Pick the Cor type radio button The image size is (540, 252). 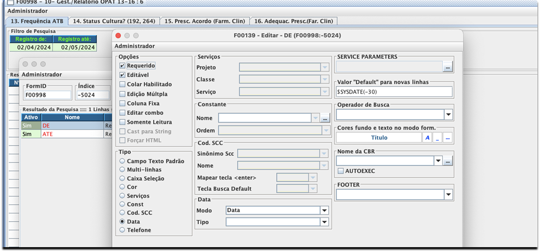click(x=122, y=187)
